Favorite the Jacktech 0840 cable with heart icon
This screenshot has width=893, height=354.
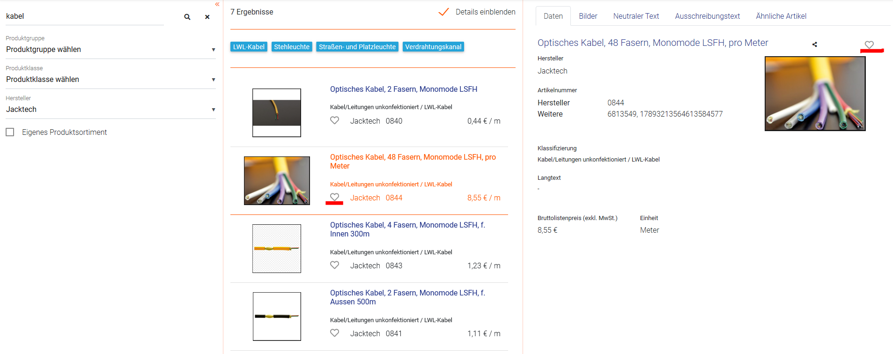click(334, 120)
